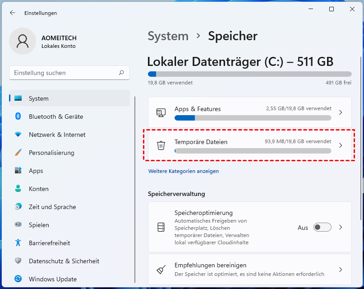
Task: Click the Bluetooth & Geräte icon
Action: click(x=18, y=117)
